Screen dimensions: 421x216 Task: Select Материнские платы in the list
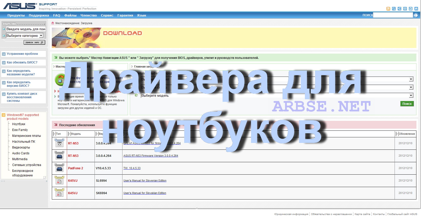pyautogui.click(x=26, y=136)
